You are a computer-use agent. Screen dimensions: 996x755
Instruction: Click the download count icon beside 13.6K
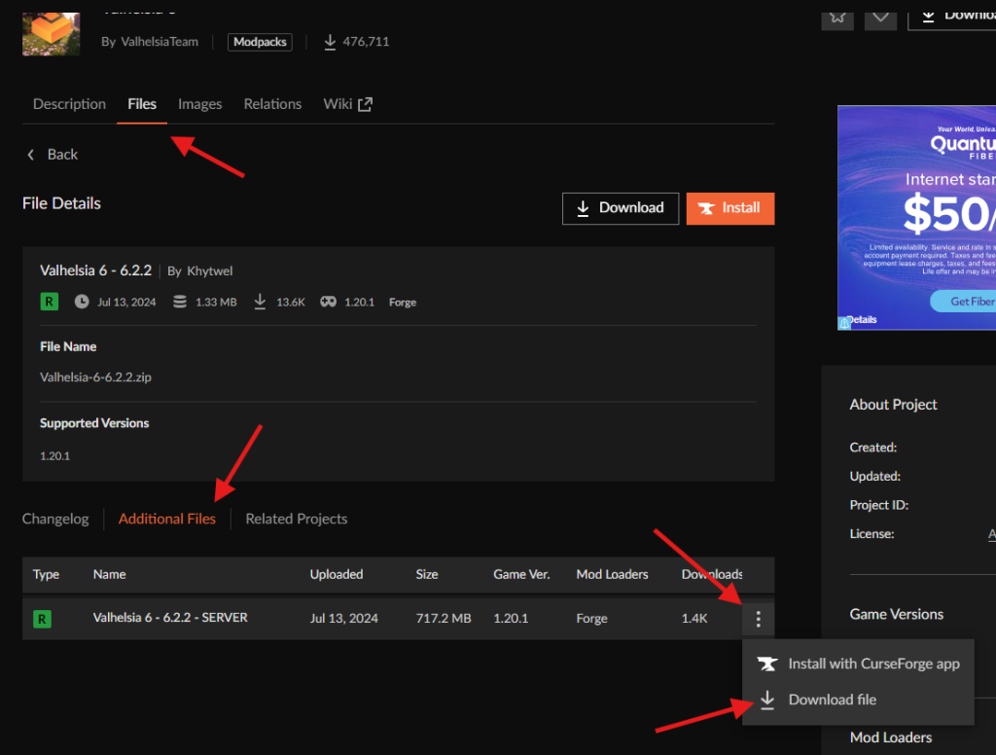tap(260, 302)
